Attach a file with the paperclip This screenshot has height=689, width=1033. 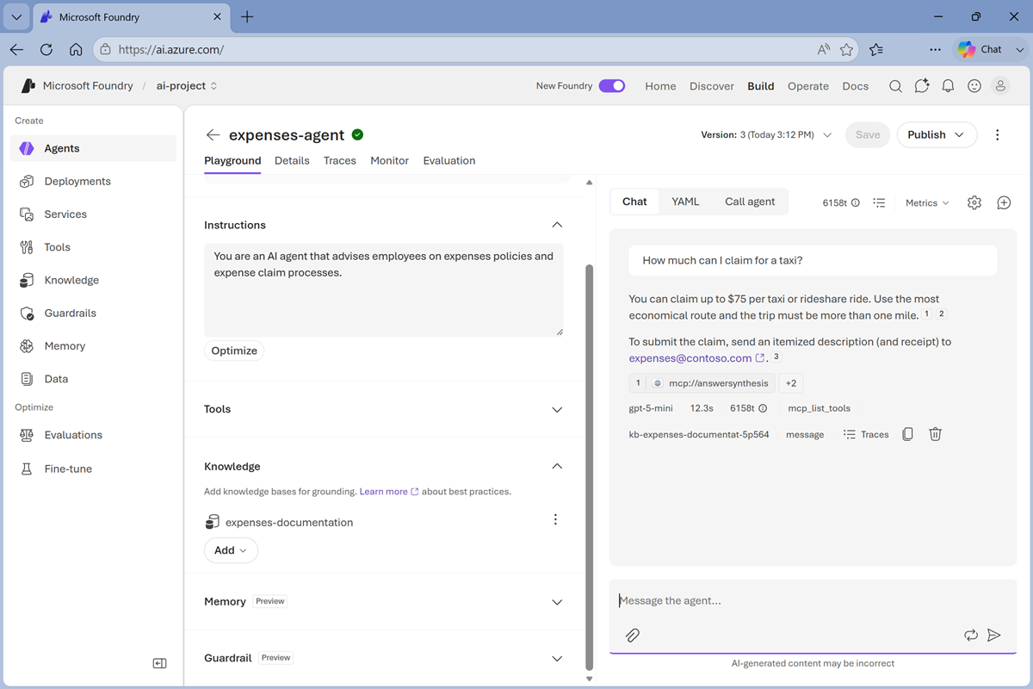[632, 636]
